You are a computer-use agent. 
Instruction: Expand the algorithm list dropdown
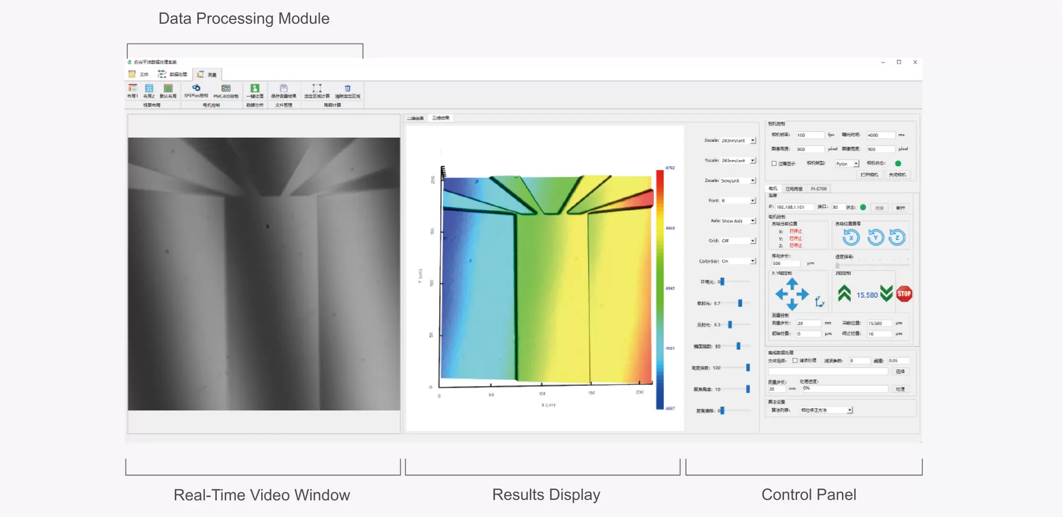tap(849, 410)
